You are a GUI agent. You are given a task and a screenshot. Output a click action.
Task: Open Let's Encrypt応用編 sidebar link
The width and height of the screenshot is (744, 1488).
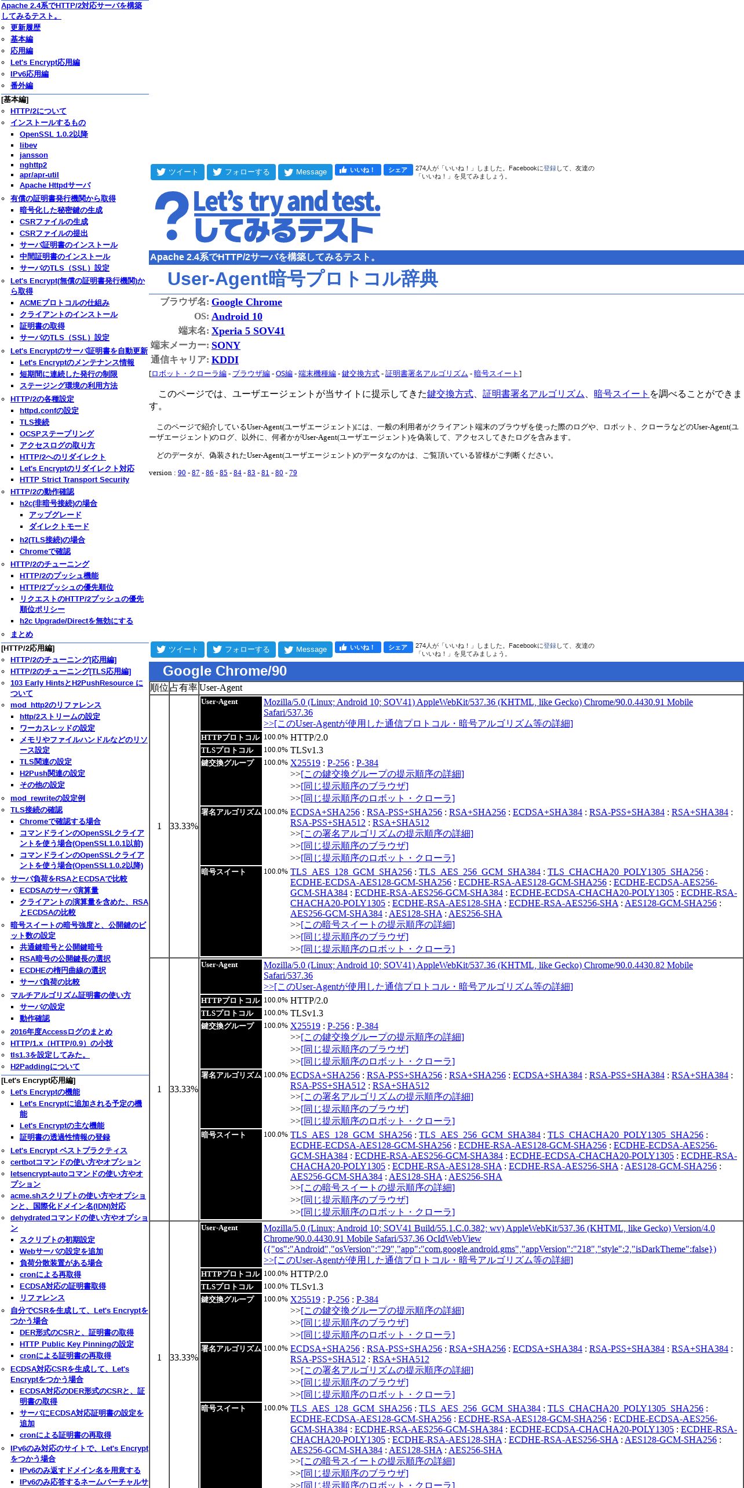45,63
